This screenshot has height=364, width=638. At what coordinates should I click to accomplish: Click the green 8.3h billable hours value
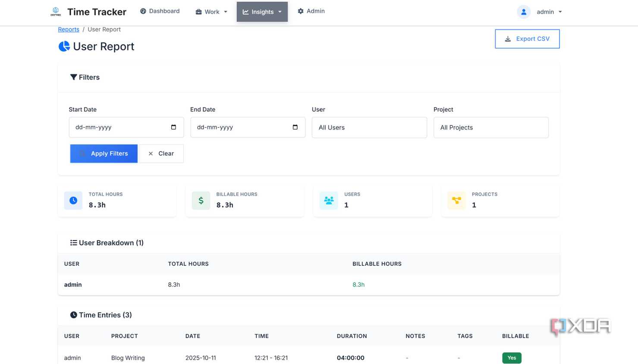(x=358, y=285)
